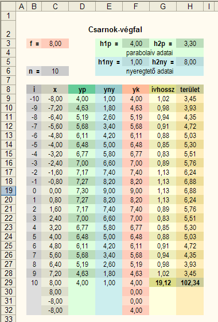Select the n value cell 10

(55, 71)
